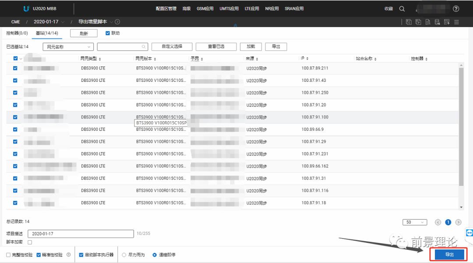This screenshot has height=263, width=473.
Task: Click the 加载 button
Action: (x=251, y=47)
